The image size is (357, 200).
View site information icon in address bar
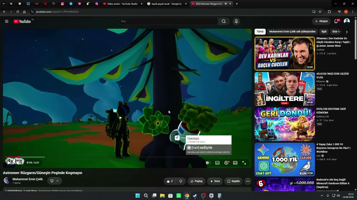click(x=32, y=12)
